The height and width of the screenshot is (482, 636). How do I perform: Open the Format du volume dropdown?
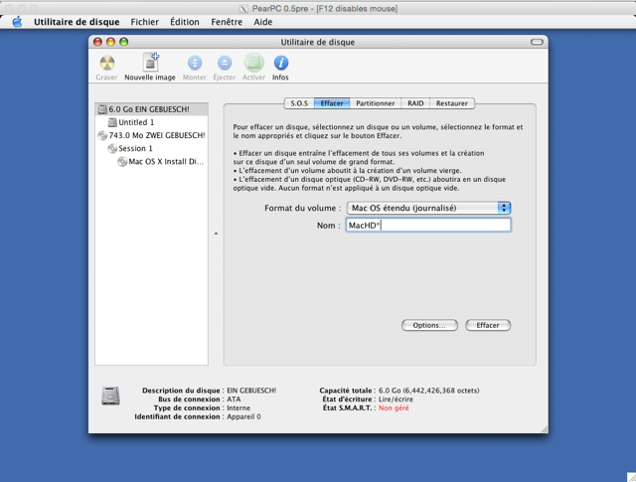point(428,208)
